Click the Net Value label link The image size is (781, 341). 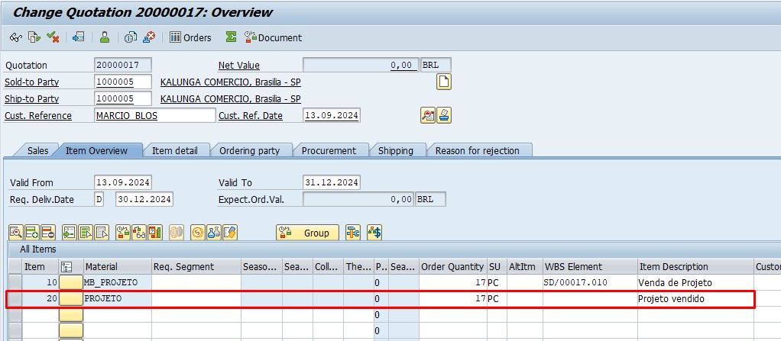coord(239,65)
